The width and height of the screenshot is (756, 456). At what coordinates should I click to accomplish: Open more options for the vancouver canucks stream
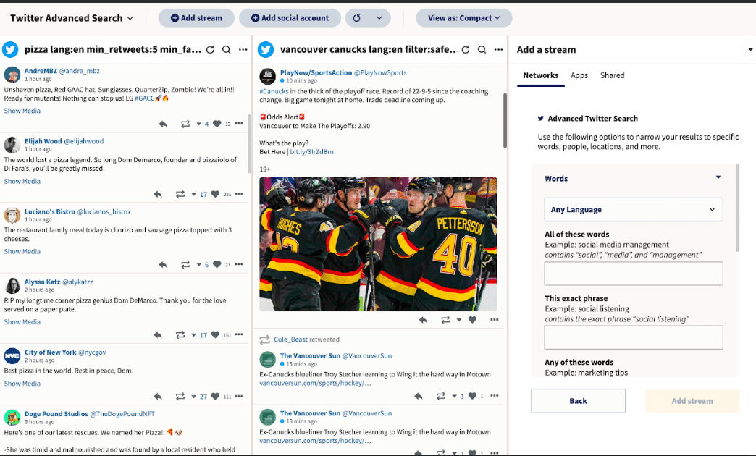[498, 50]
